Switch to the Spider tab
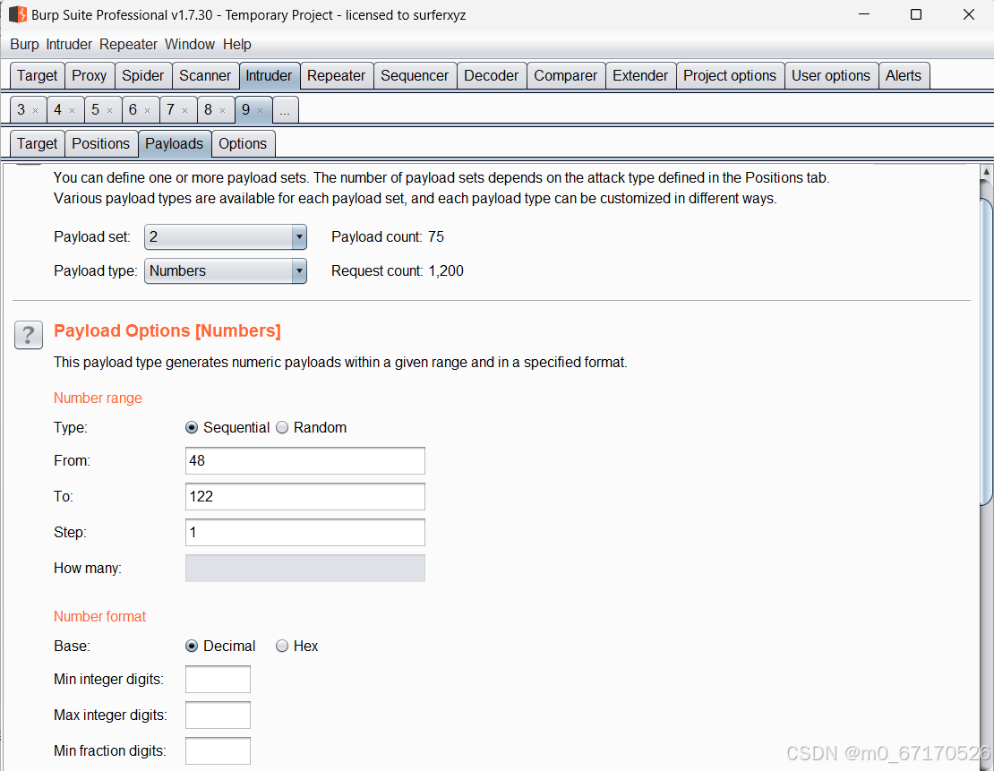The height and width of the screenshot is (771, 994). click(x=143, y=75)
